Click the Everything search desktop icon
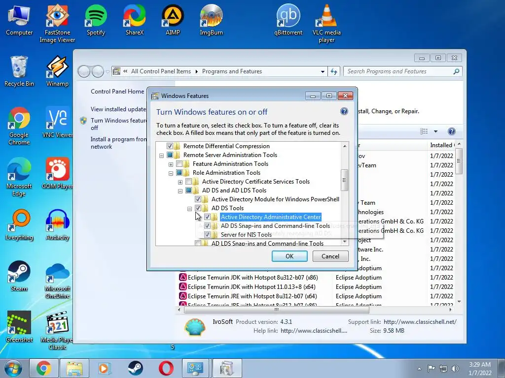 pyautogui.click(x=19, y=224)
